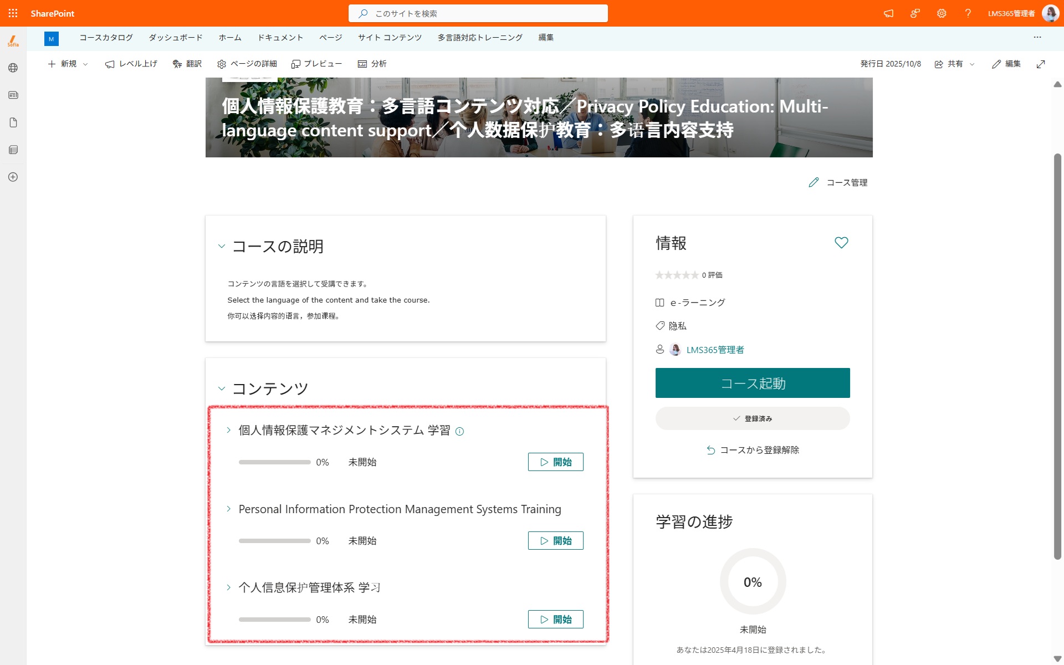The width and height of the screenshot is (1064, 665).
Task: Open ダッシュボード navigation item
Action: click(x=176, y=37)
